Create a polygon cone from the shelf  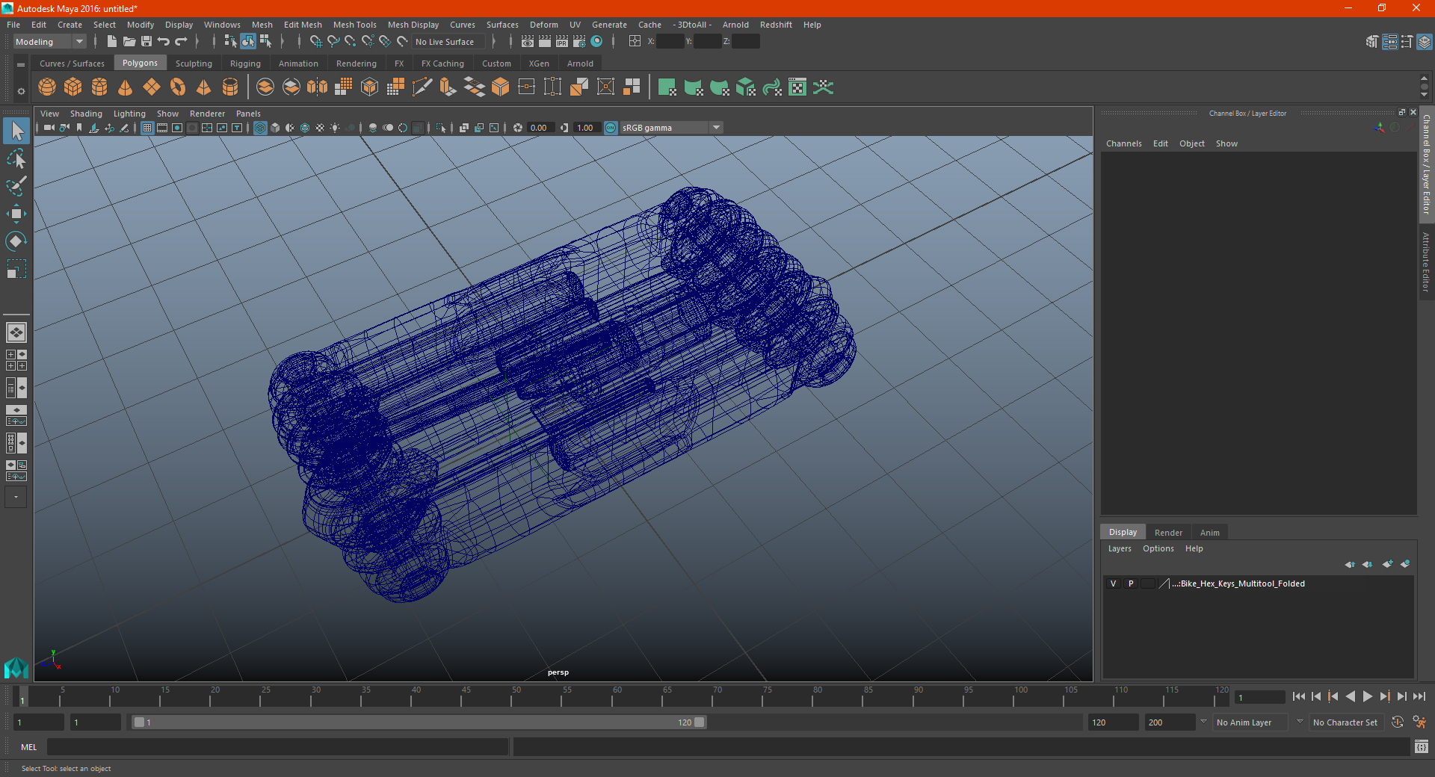126,87
